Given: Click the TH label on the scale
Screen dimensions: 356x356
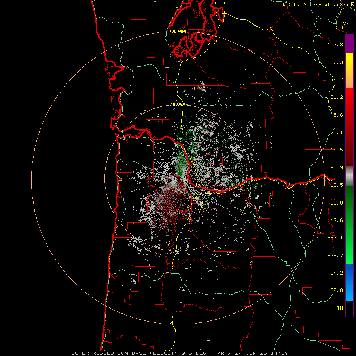Looking at the screenshot, I should [x=340, y=308].
